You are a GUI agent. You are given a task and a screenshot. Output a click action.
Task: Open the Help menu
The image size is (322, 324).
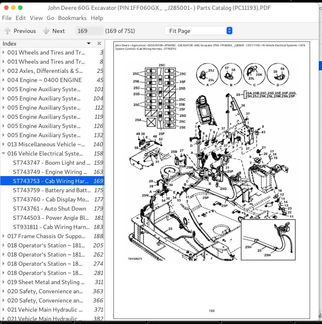pos(97,18)
